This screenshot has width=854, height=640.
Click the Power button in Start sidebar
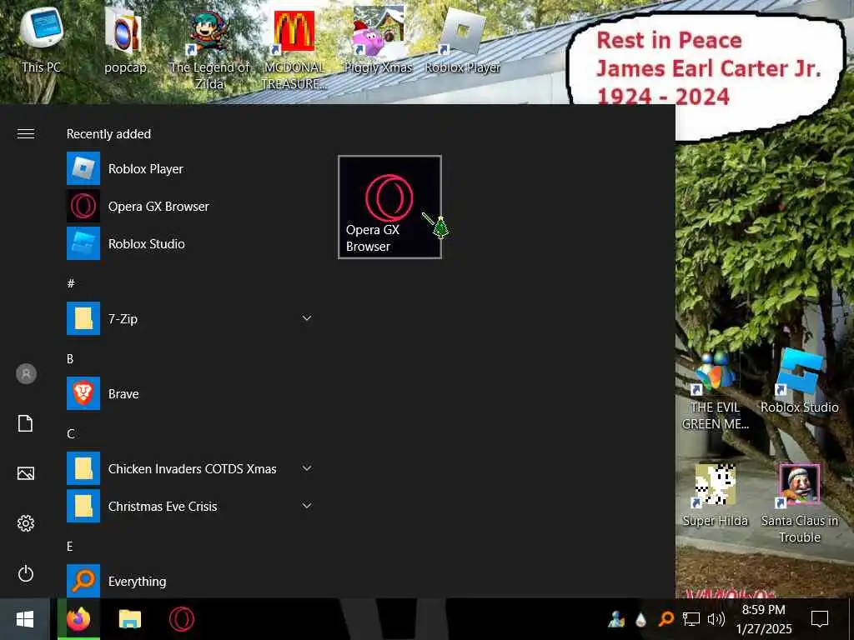(26, 573)
